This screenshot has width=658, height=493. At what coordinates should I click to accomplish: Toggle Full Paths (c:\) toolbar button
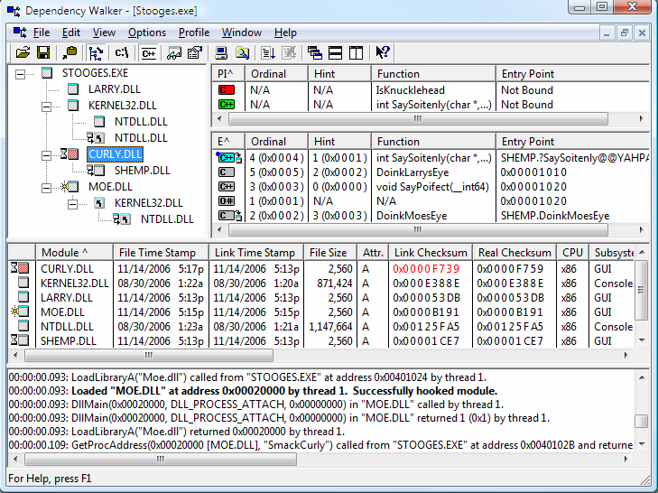[122, 53]
